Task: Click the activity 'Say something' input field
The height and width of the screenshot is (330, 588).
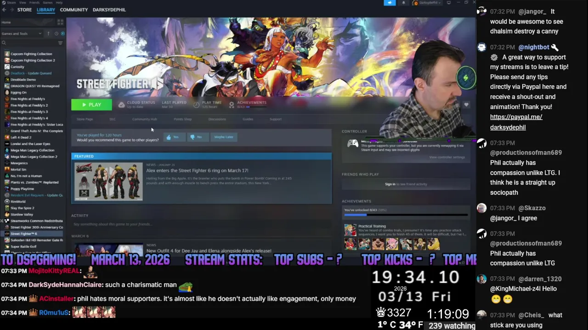Action: [x=201, y=224]
